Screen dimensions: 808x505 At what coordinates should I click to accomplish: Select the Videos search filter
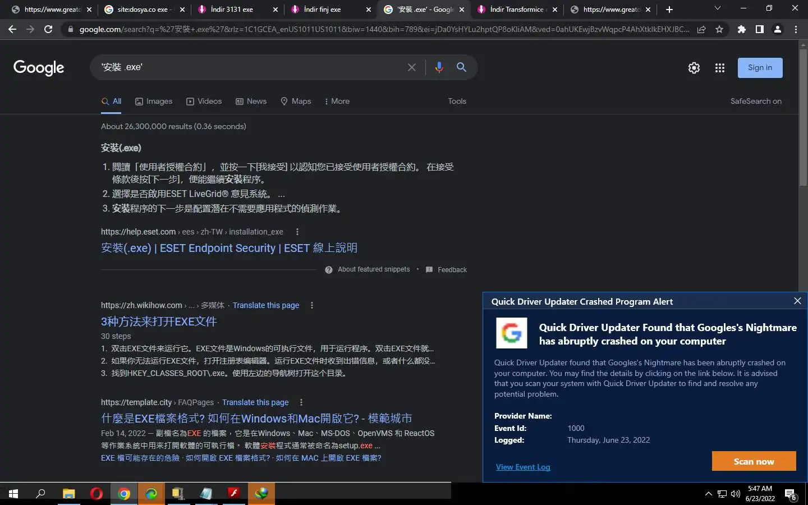(204, 102)
